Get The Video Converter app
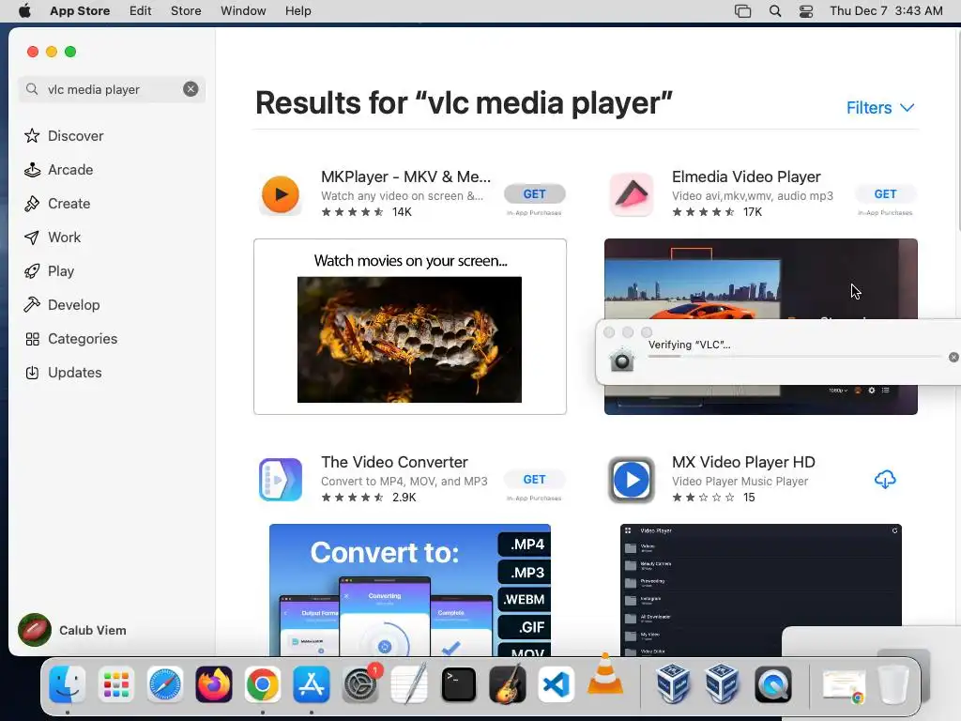This screenshot has width=961, height=721. pos(534,480)
